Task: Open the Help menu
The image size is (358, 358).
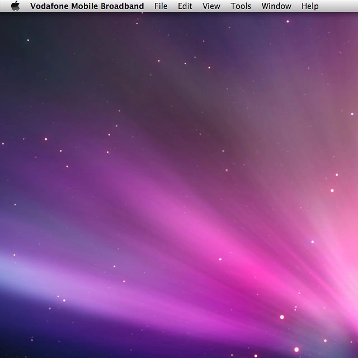Action: point(309,6)
